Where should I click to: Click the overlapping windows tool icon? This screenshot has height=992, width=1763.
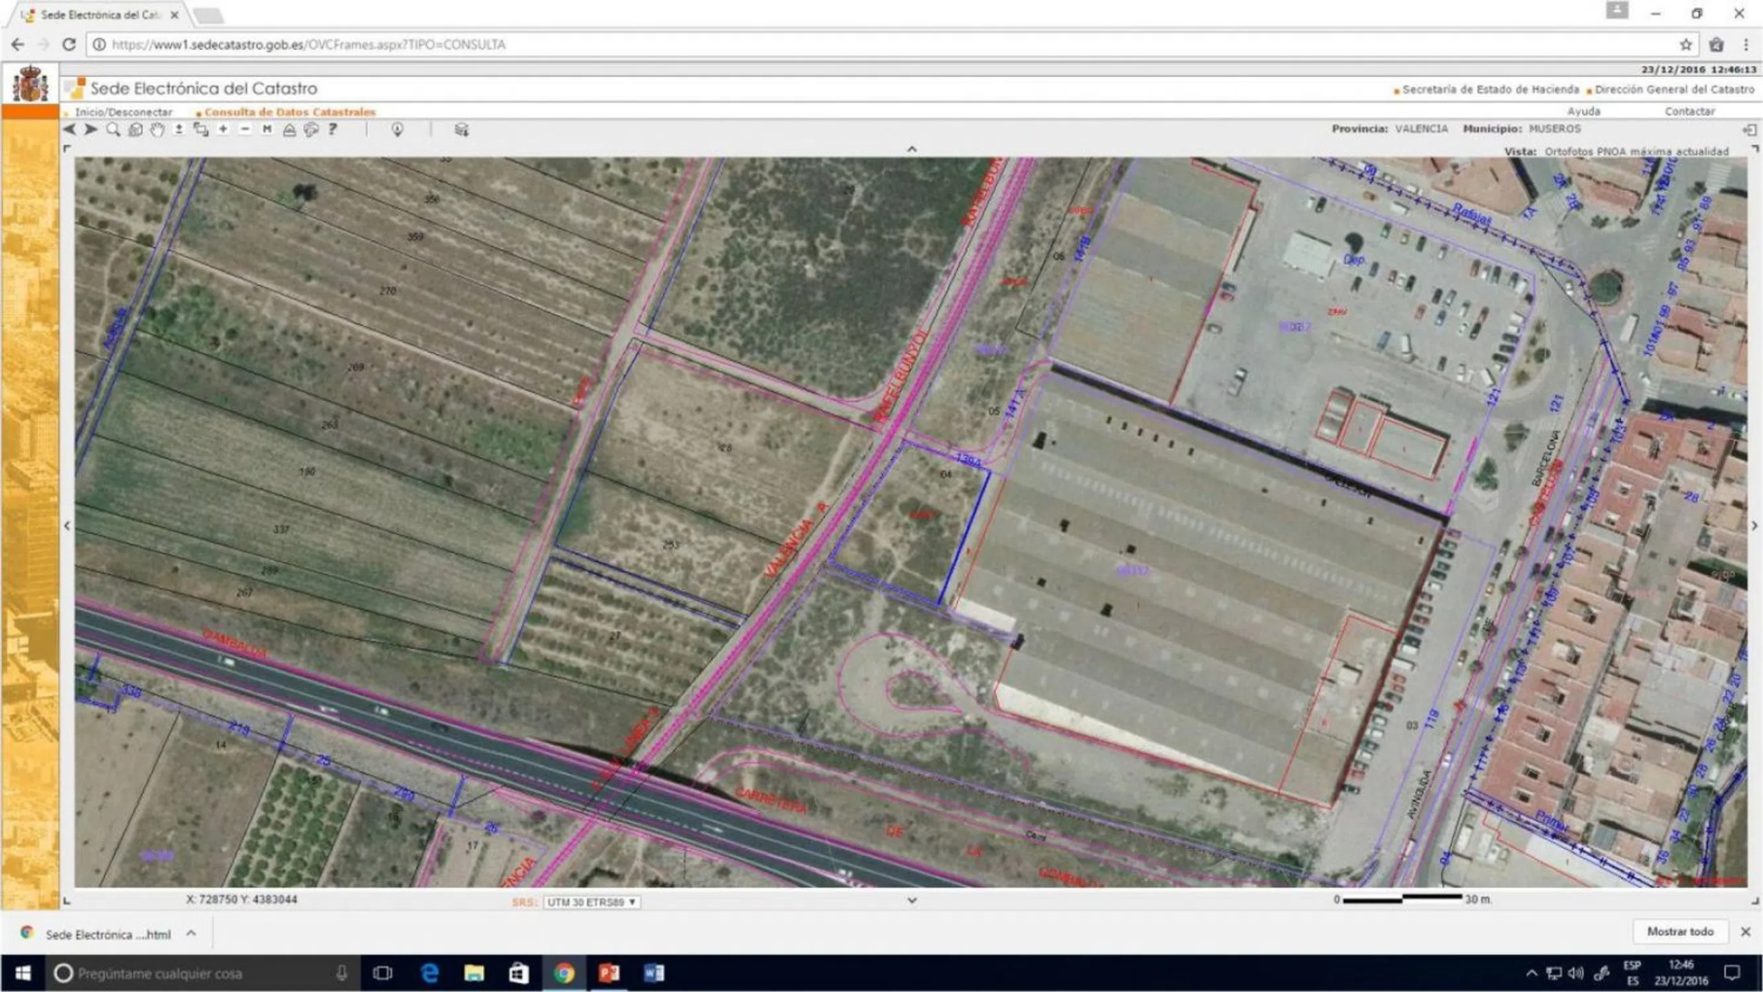coord(200,130)
